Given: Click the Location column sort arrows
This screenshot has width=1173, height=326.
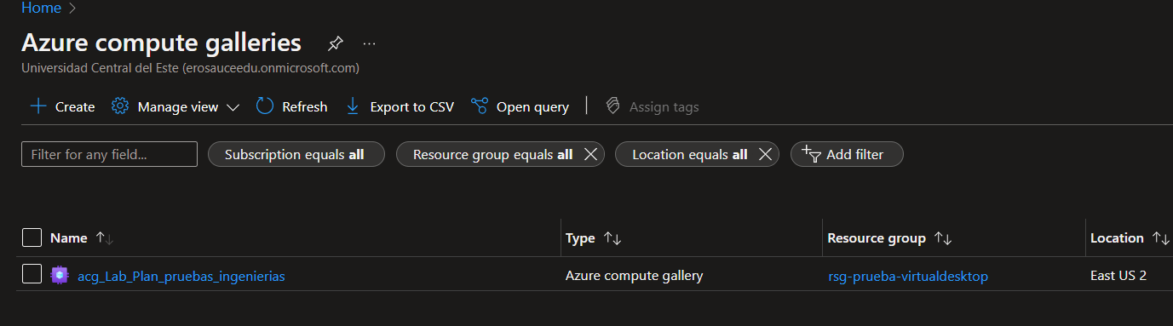Looking at the screenshot, I should pos(1160,238).
